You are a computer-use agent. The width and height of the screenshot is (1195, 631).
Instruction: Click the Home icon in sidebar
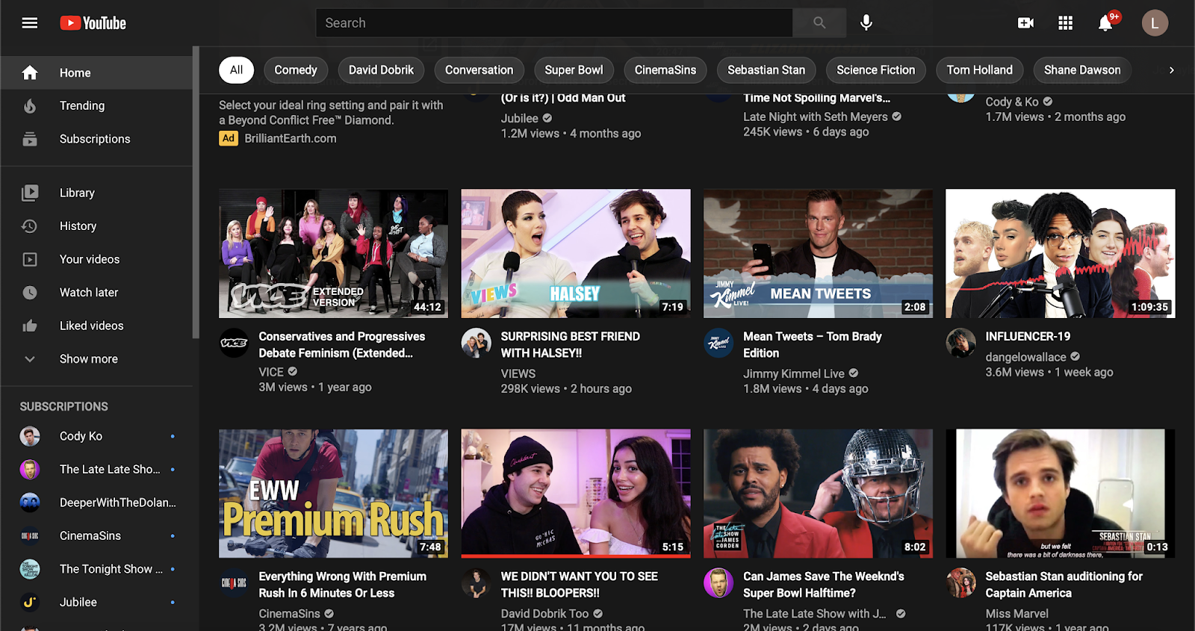[30, 72]
